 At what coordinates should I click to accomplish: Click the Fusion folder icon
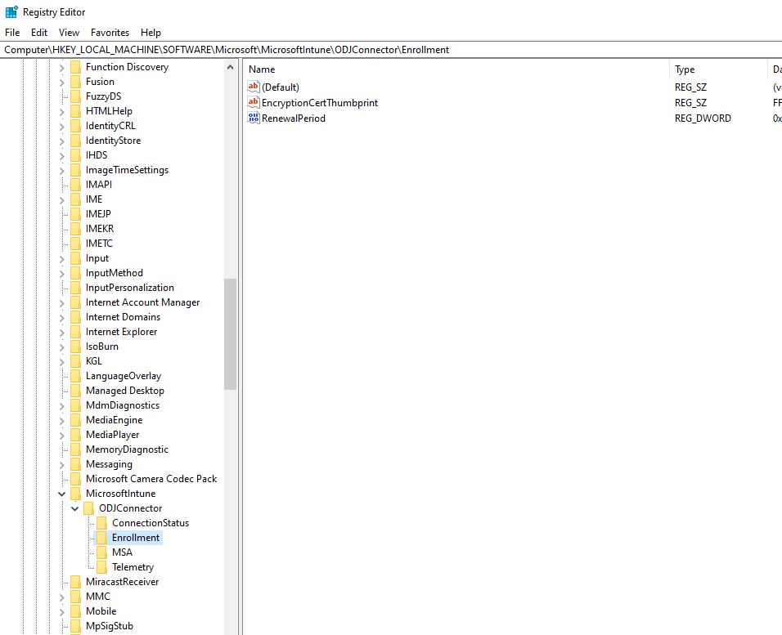76,81
